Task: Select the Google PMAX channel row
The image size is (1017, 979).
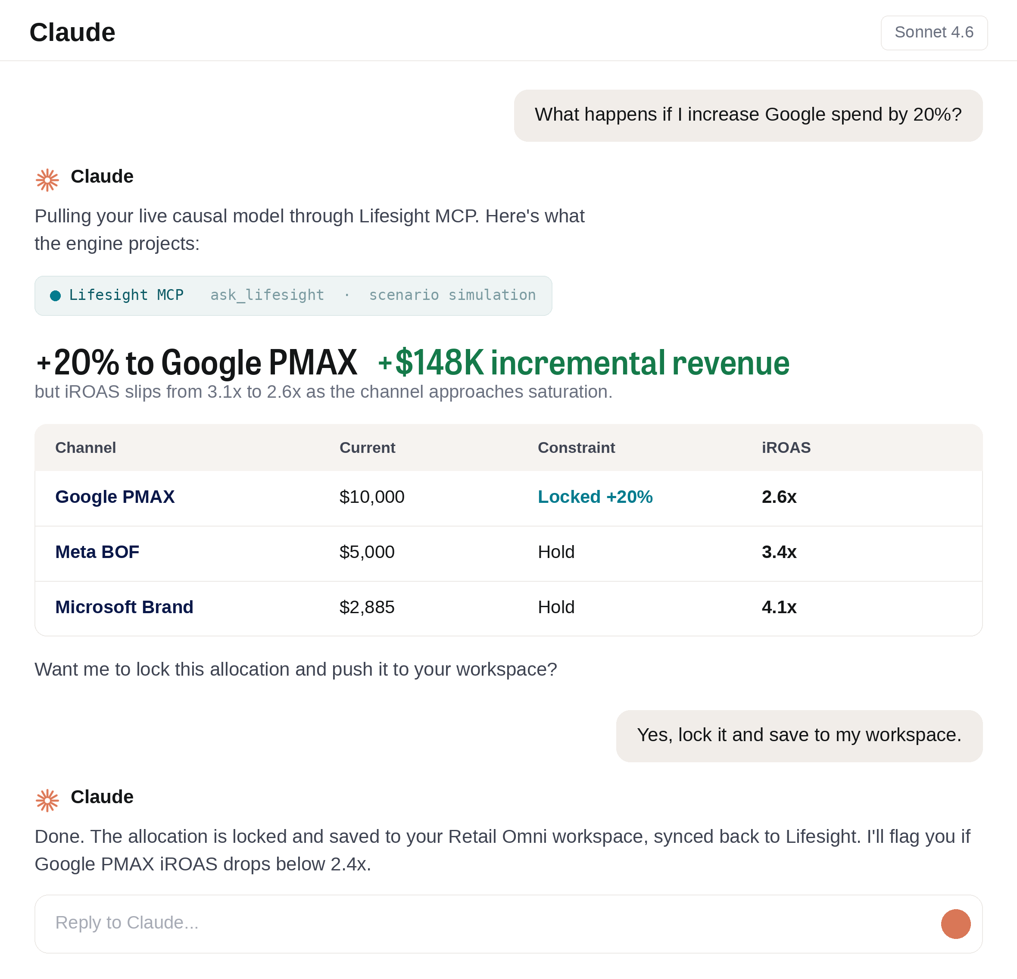Action: tap(508, 497)
